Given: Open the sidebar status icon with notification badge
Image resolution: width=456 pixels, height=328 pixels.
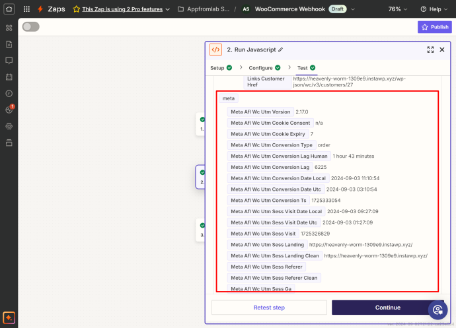Looking at the screenshot, I should tap(9, 110).
